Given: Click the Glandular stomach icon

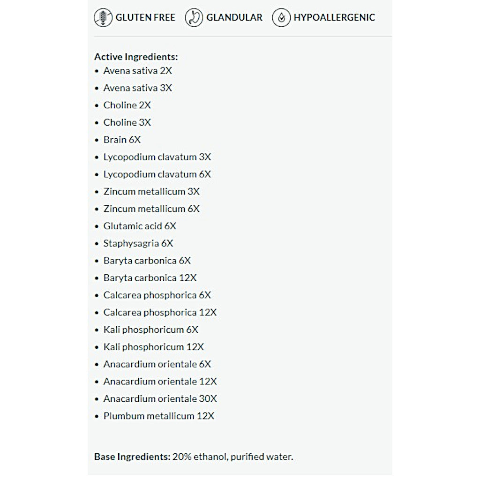Looking at the screenshot, I should (x=194, y=17).
